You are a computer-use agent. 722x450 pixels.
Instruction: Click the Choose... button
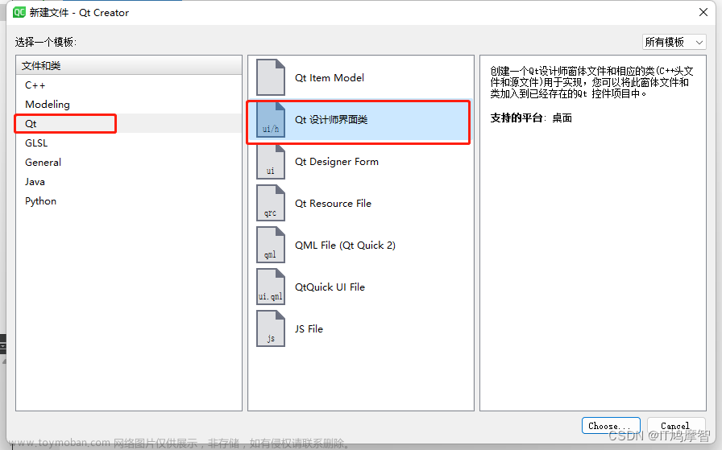[x=611, y=426]
